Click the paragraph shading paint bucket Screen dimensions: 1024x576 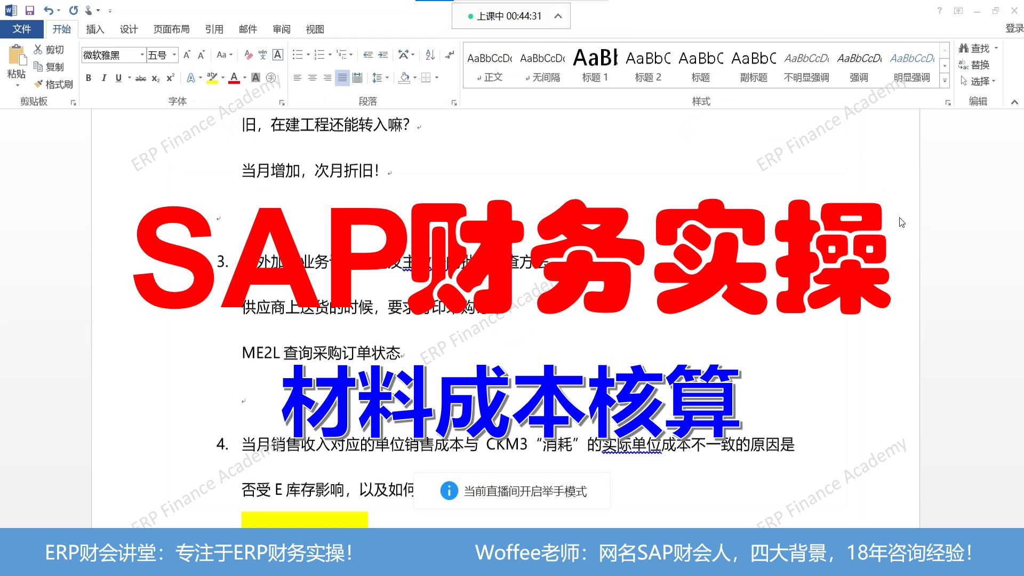(x=404, y=78)
